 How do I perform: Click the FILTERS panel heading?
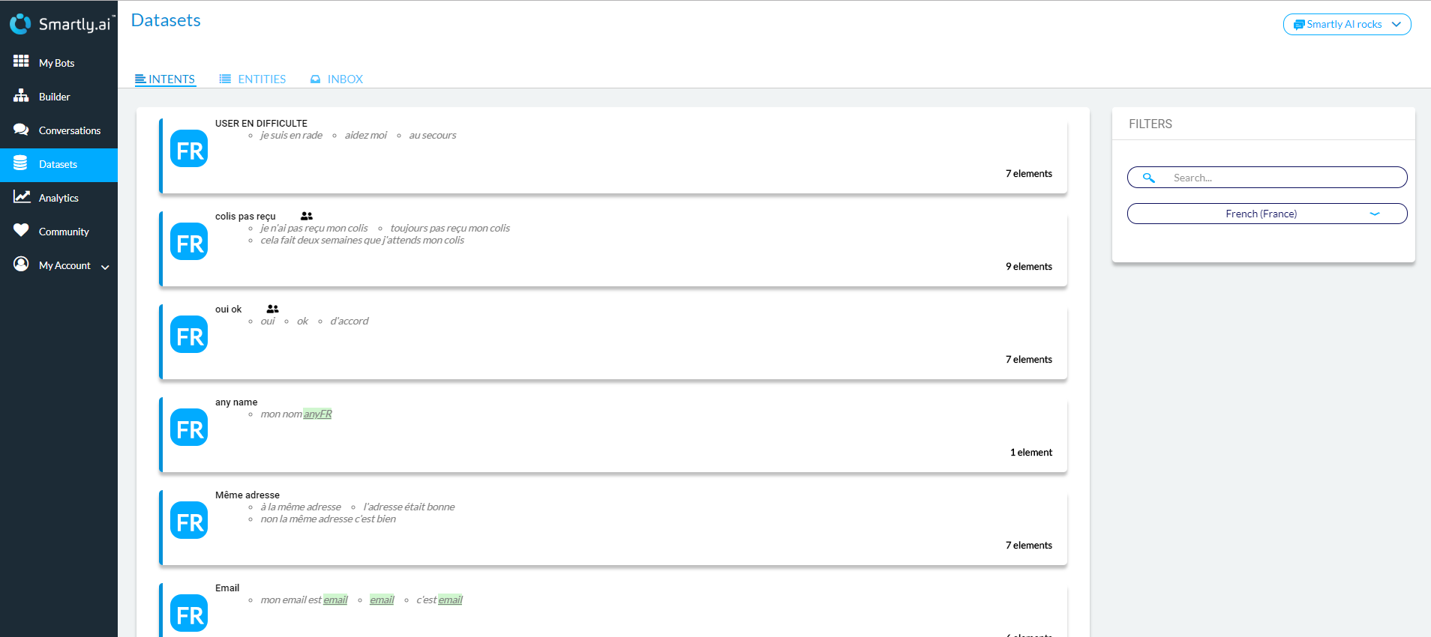click(x=1150, y=124)
